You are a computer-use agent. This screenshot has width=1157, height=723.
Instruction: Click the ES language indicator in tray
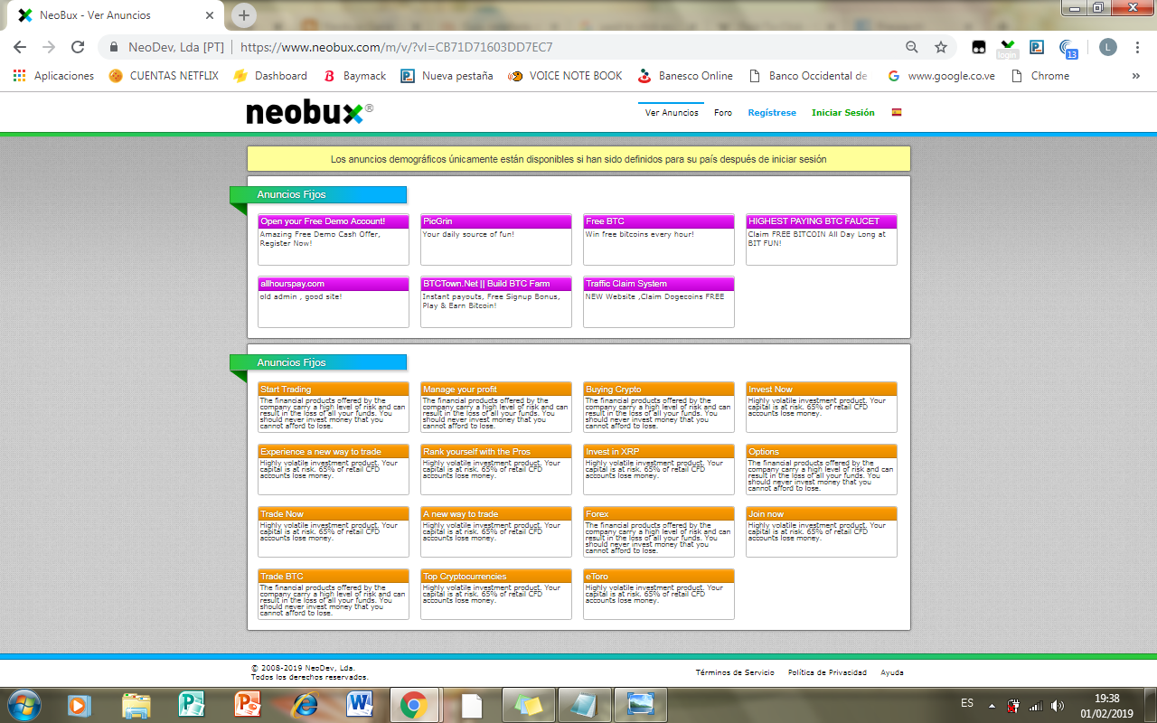967,703
